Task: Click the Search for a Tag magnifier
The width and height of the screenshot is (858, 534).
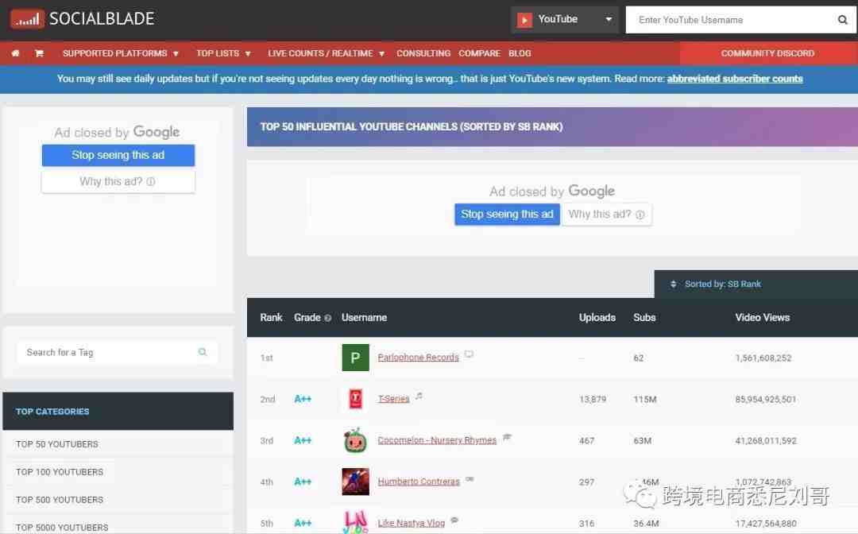Action: (203, 352)
